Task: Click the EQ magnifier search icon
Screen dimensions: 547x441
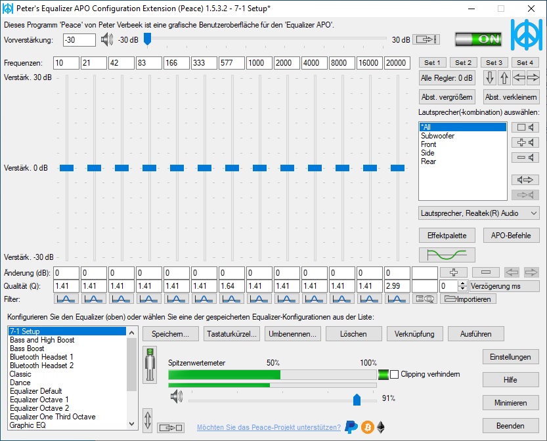Action: (x=425, y=299)
